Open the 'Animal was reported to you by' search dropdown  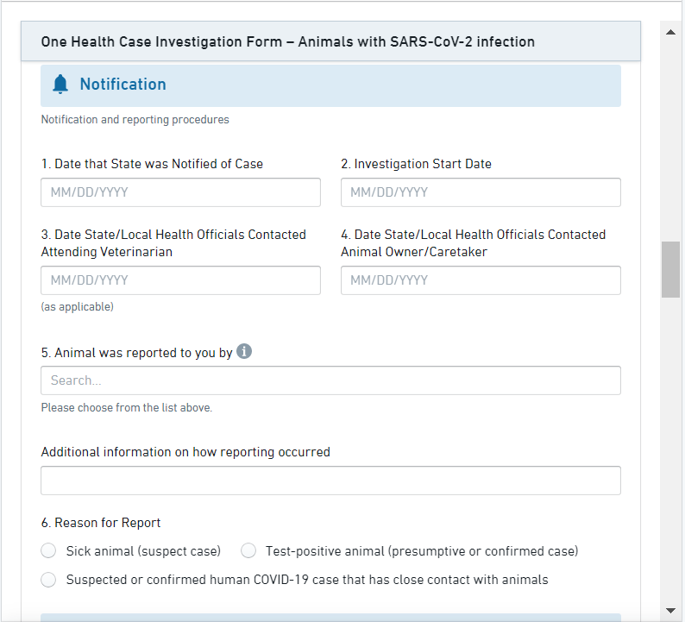(x=330, y=380)
